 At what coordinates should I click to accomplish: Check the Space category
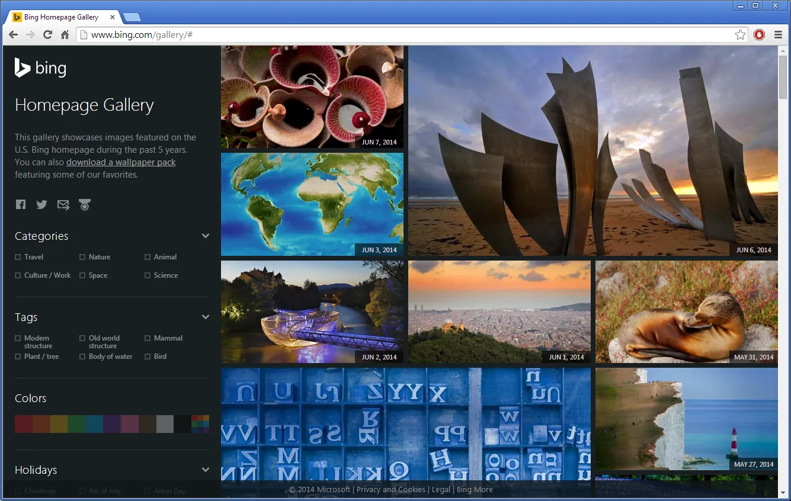(82, 275)
